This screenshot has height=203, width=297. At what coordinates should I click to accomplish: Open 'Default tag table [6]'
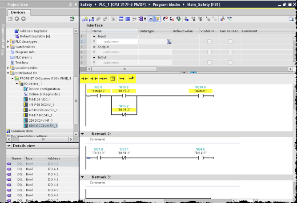(35, 36)
